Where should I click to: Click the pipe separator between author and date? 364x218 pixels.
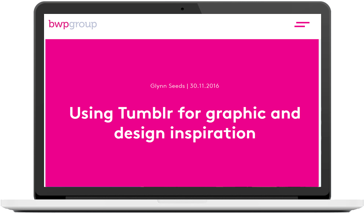click(x=187, y=86)
